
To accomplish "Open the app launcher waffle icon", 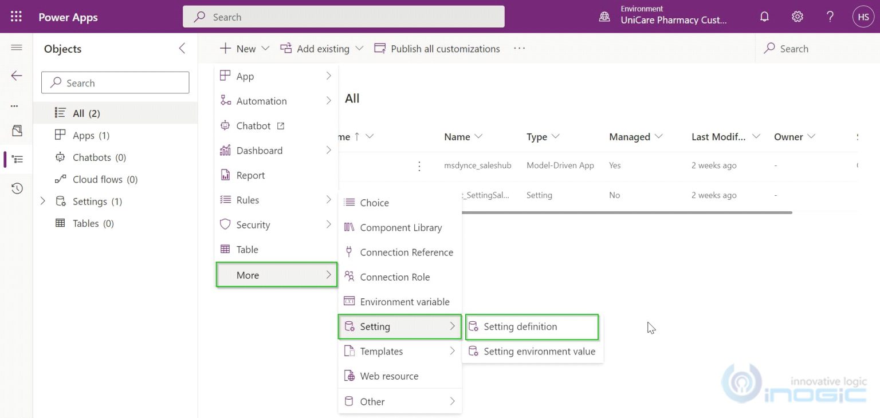I will [x=16, y=17].
